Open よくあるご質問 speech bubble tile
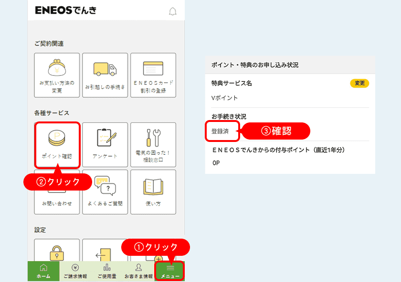 (105, 192)
